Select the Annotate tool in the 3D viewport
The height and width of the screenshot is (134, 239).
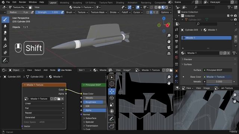click(5, 60)
